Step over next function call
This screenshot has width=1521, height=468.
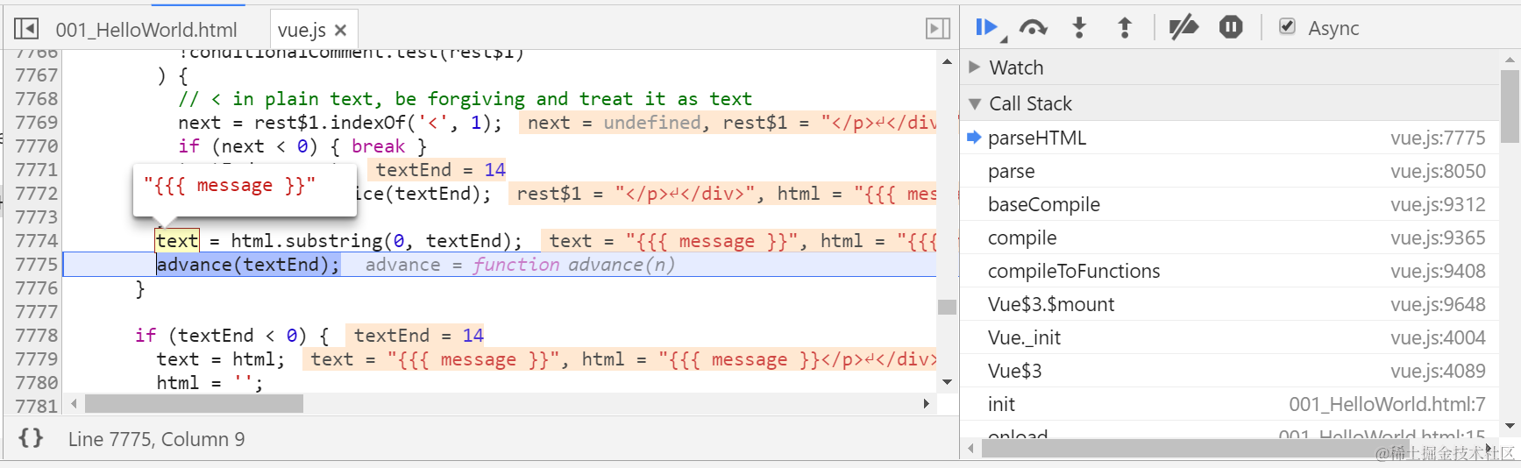(1034, 28)
